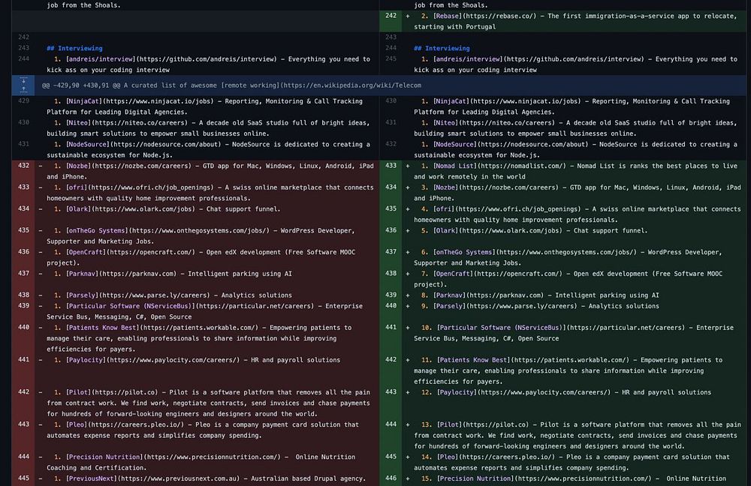The height and width of the screenshot is (486, 751).
Task: Click the Interviewing heading in the right pane
Action: (447, 48)
